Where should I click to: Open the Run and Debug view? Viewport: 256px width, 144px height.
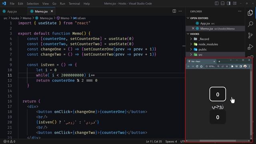click(x=250, y=47)
